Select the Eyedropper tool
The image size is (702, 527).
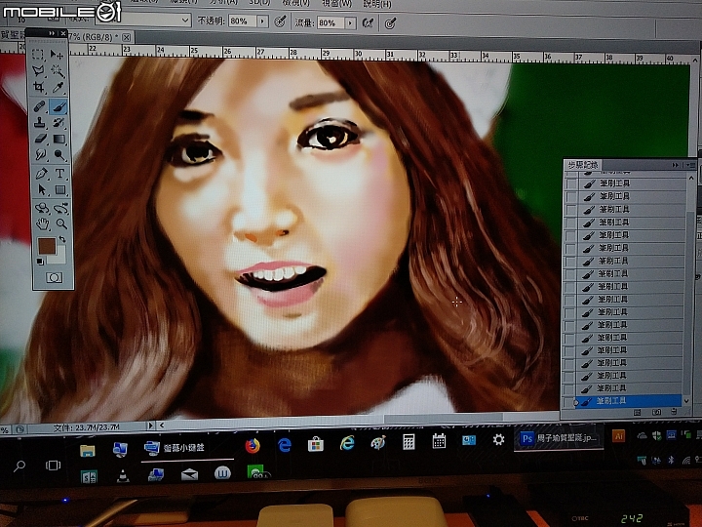click(58, 88)
